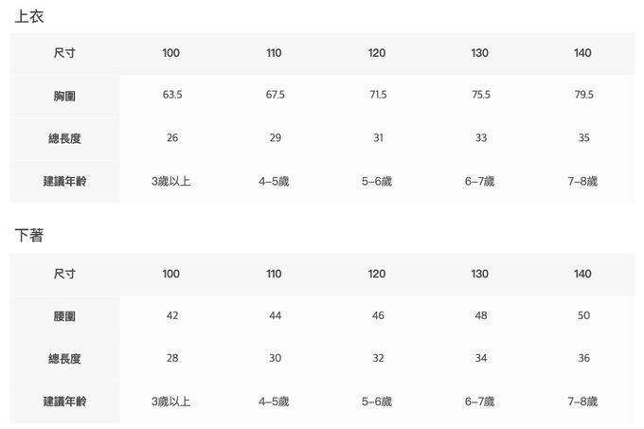Select bottoms total length value 28
The width and height of the screenshot is (644, 429).
tap(171, 359)
